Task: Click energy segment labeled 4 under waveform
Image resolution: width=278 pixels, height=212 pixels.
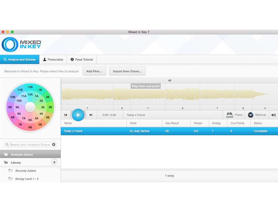Action: coord(265,108)
